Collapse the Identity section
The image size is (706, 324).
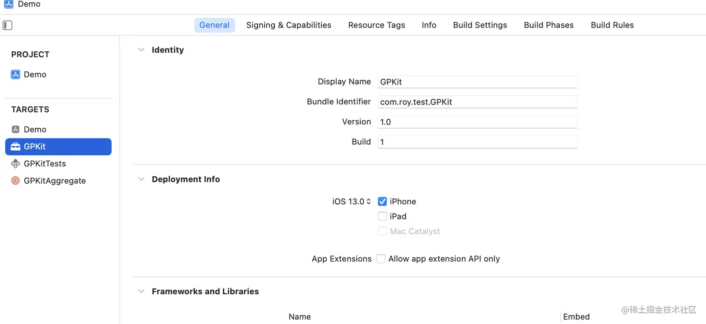click(141, 50)
